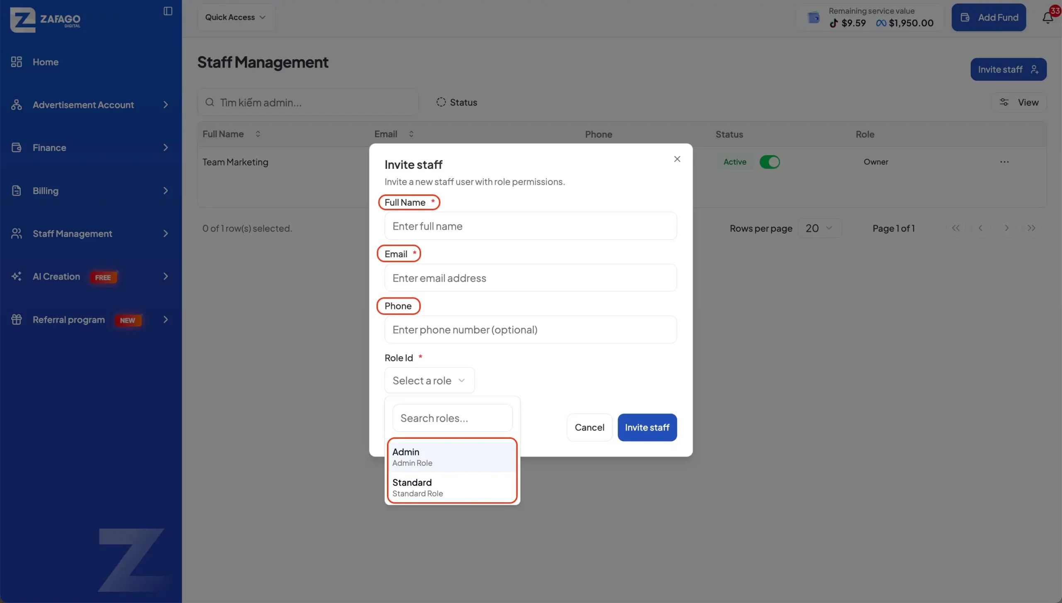Click Invite staff button on page header
This screenshot has width=1062, height=603.
pyautogui.click(x=1008, y=69)
